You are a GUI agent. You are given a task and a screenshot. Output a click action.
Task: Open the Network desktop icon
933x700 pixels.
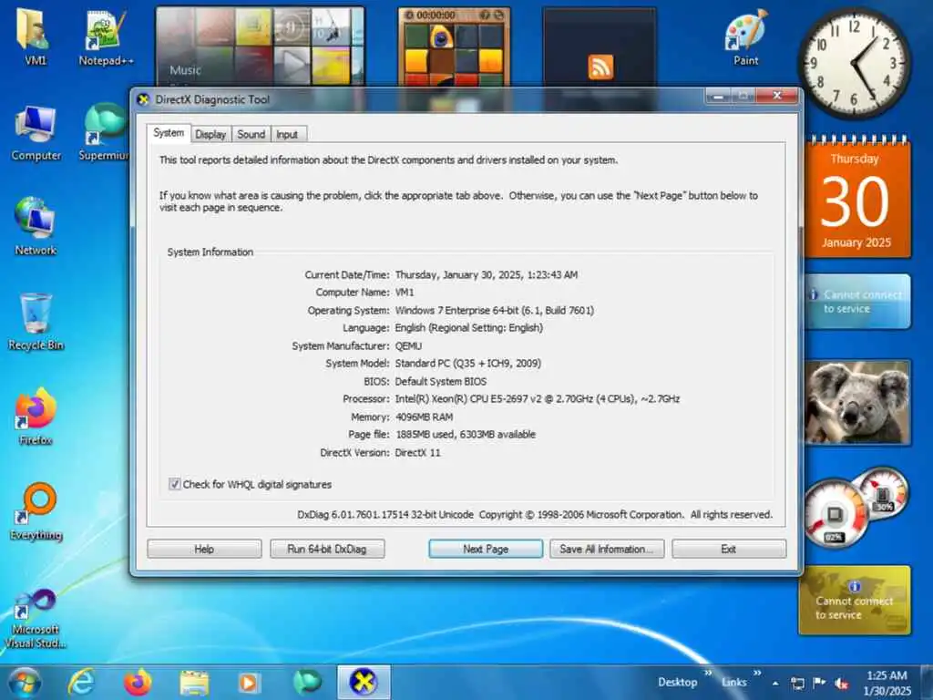36,226
